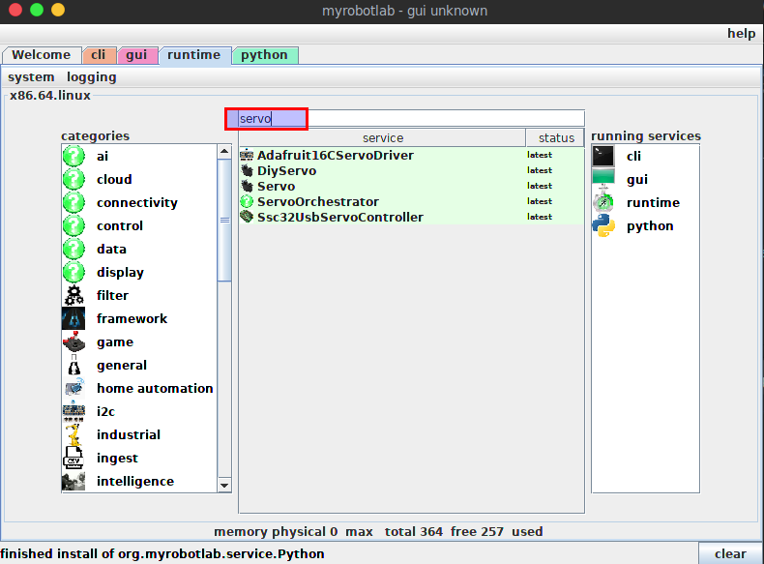Click the ingest CSV file icon
The image size is (764, 564).
73,459
